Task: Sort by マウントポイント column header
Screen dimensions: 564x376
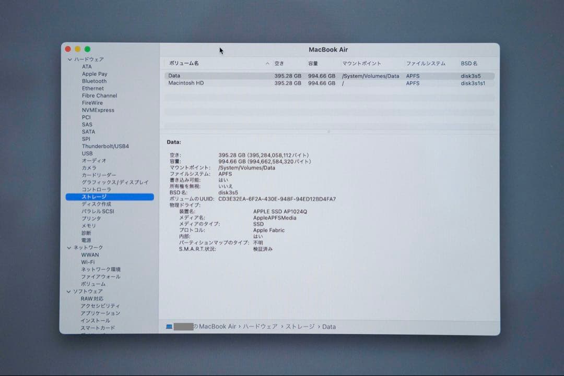Action: point(361,64)
